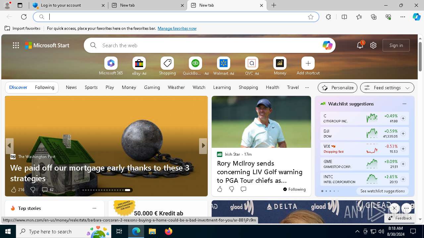Open the Microsoft apps grid launcher
Viewport: 424px width, 238px height.
(x=16, y=45)
